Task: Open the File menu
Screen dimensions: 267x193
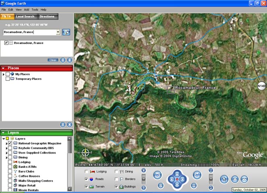Action: [x=4, y=10]
